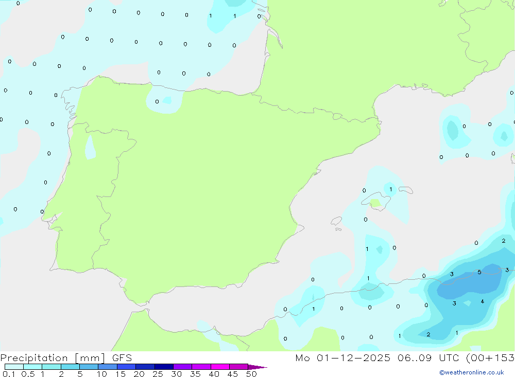Click the '06..09 UTC' time range text

(x=428, y=358)
